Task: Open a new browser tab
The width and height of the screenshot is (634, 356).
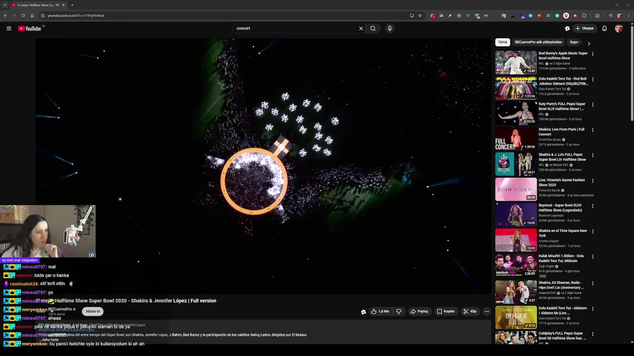Action: point(72,5)
